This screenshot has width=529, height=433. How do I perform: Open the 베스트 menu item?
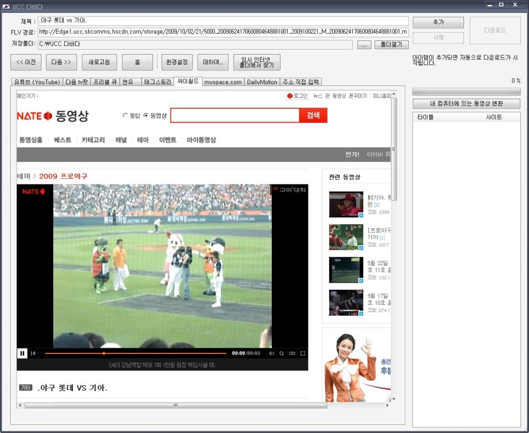point(63,140)
